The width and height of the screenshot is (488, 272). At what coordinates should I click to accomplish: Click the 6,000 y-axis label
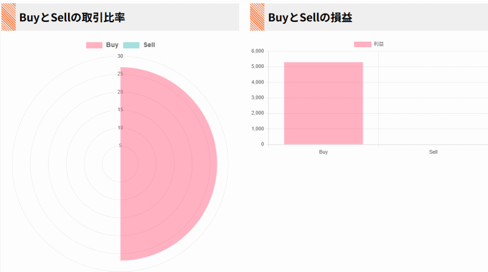pos(258,51)
